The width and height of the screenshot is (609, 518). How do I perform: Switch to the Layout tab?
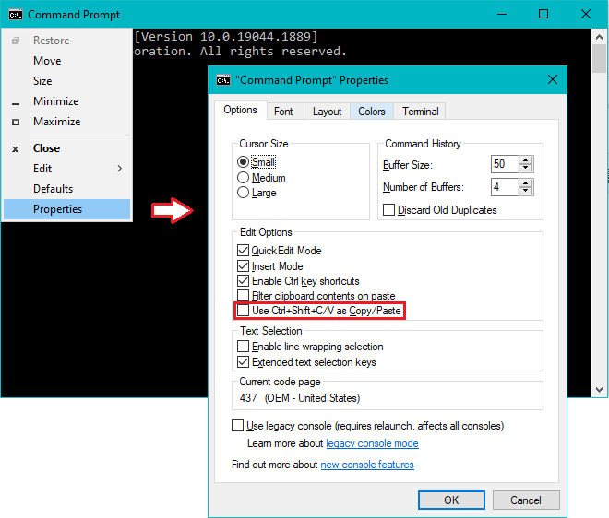coord(327,112)
